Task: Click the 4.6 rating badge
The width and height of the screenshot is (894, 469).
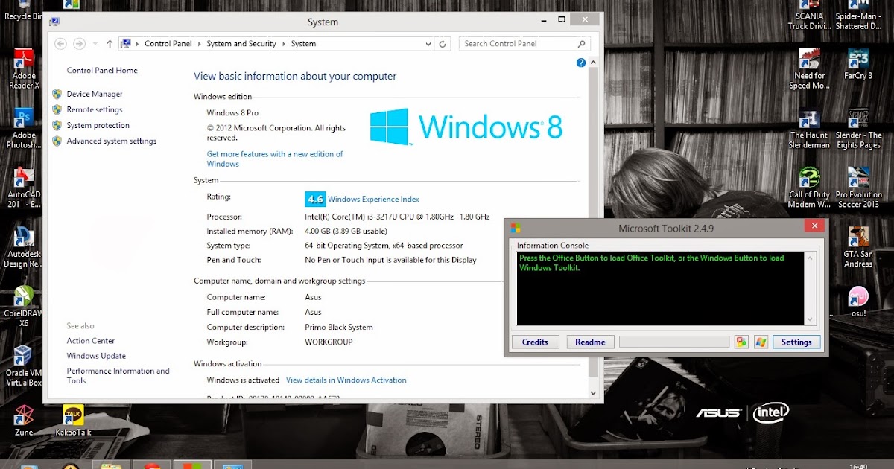Action: click(x=315, y=199)
